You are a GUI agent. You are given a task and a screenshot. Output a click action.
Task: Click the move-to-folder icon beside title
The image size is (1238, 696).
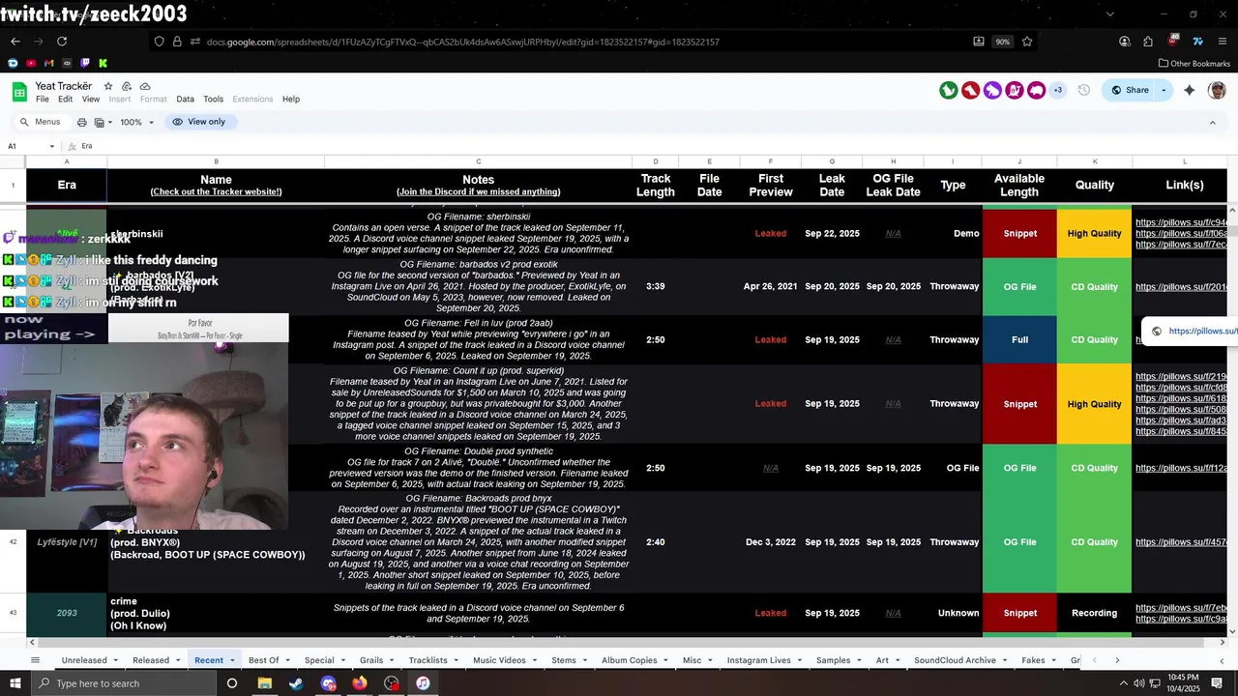point(127,86)
